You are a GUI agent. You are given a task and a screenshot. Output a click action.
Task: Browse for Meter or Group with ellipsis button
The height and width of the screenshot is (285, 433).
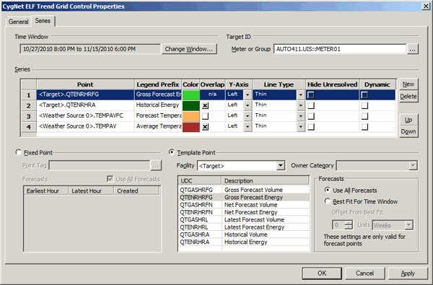pyautogui.click(x=412, y=49)
